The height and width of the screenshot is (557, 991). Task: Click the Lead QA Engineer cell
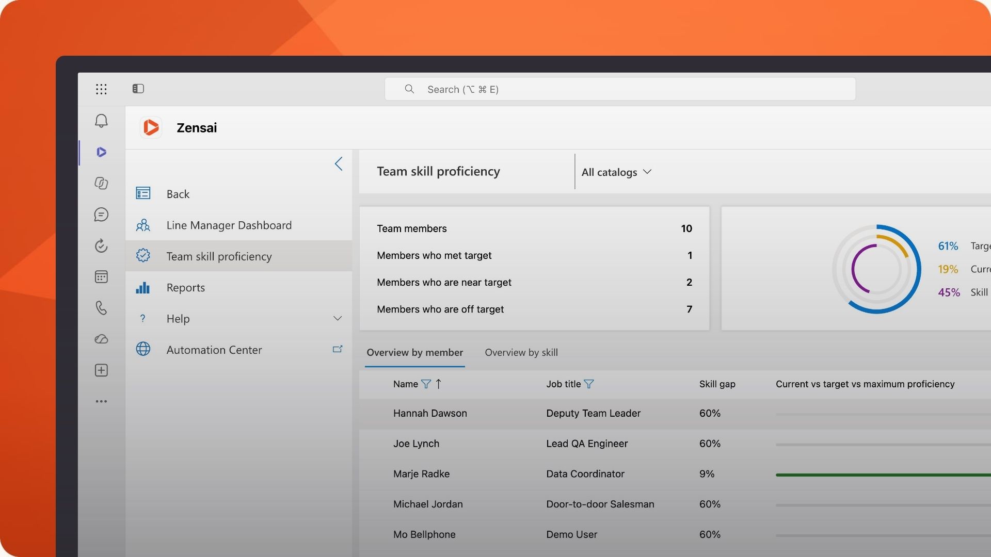(x=587, y=444)
